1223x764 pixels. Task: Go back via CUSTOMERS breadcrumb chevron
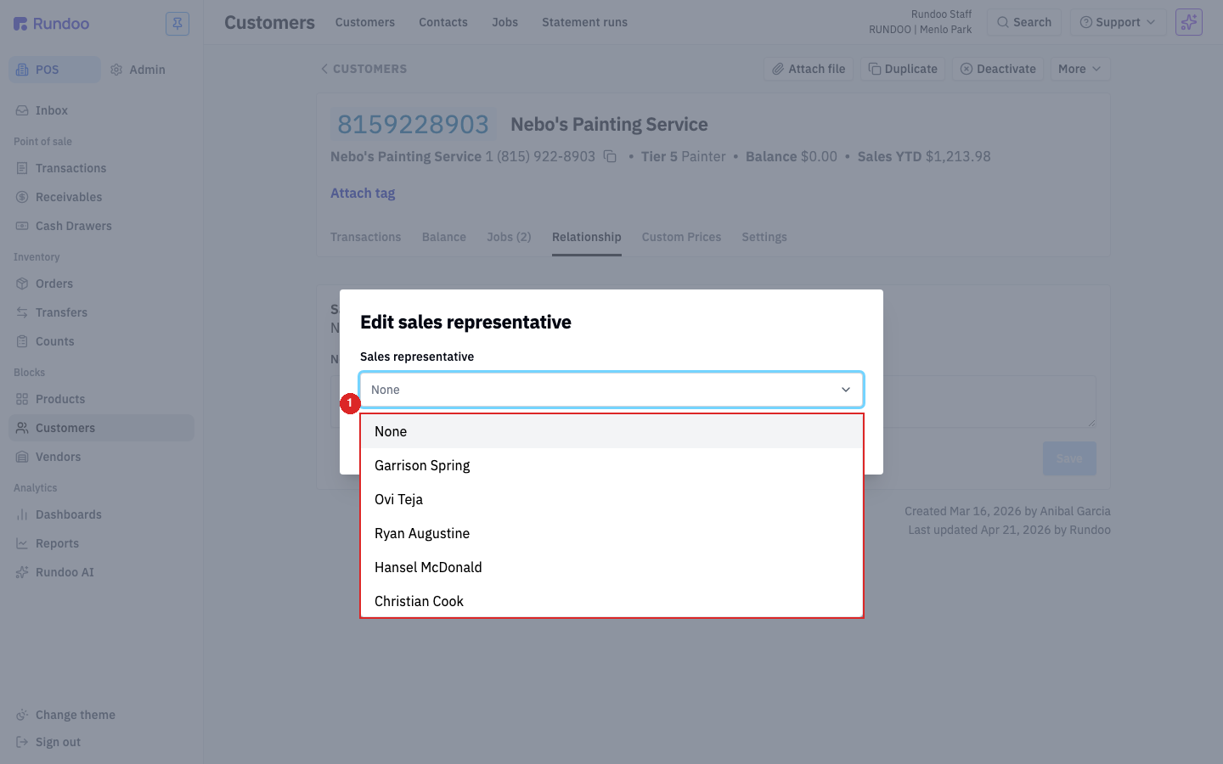(x=324, y=69)
